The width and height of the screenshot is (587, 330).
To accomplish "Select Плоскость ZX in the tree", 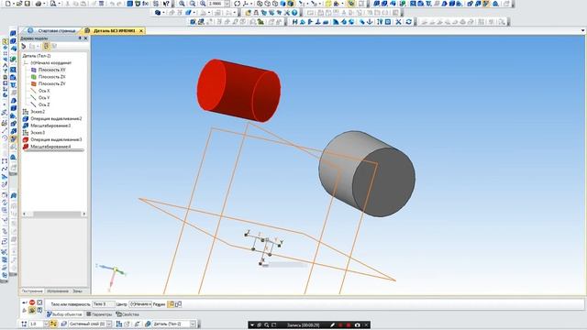I will (51, 77).
